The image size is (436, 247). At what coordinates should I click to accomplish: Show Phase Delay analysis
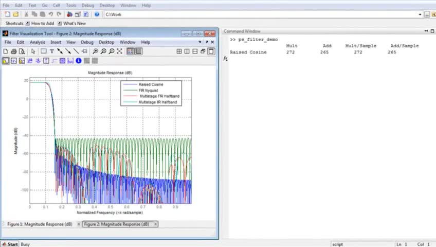[x=38, y=61]
